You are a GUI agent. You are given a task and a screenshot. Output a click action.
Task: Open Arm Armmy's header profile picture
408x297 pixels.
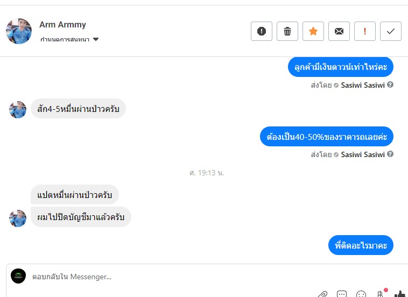(x=19, y=31)
